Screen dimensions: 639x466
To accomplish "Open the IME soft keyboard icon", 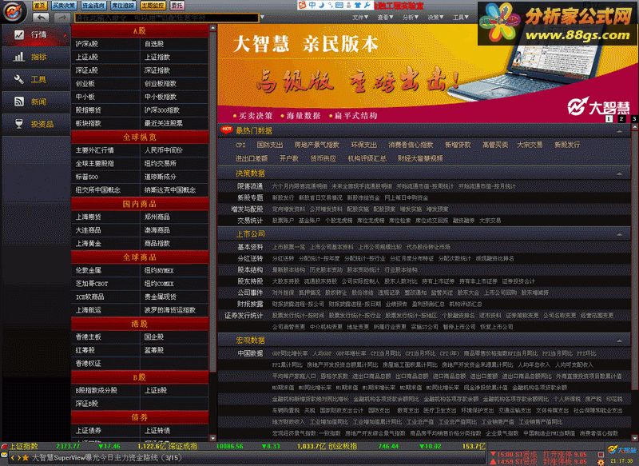I will tap(339, 5).
